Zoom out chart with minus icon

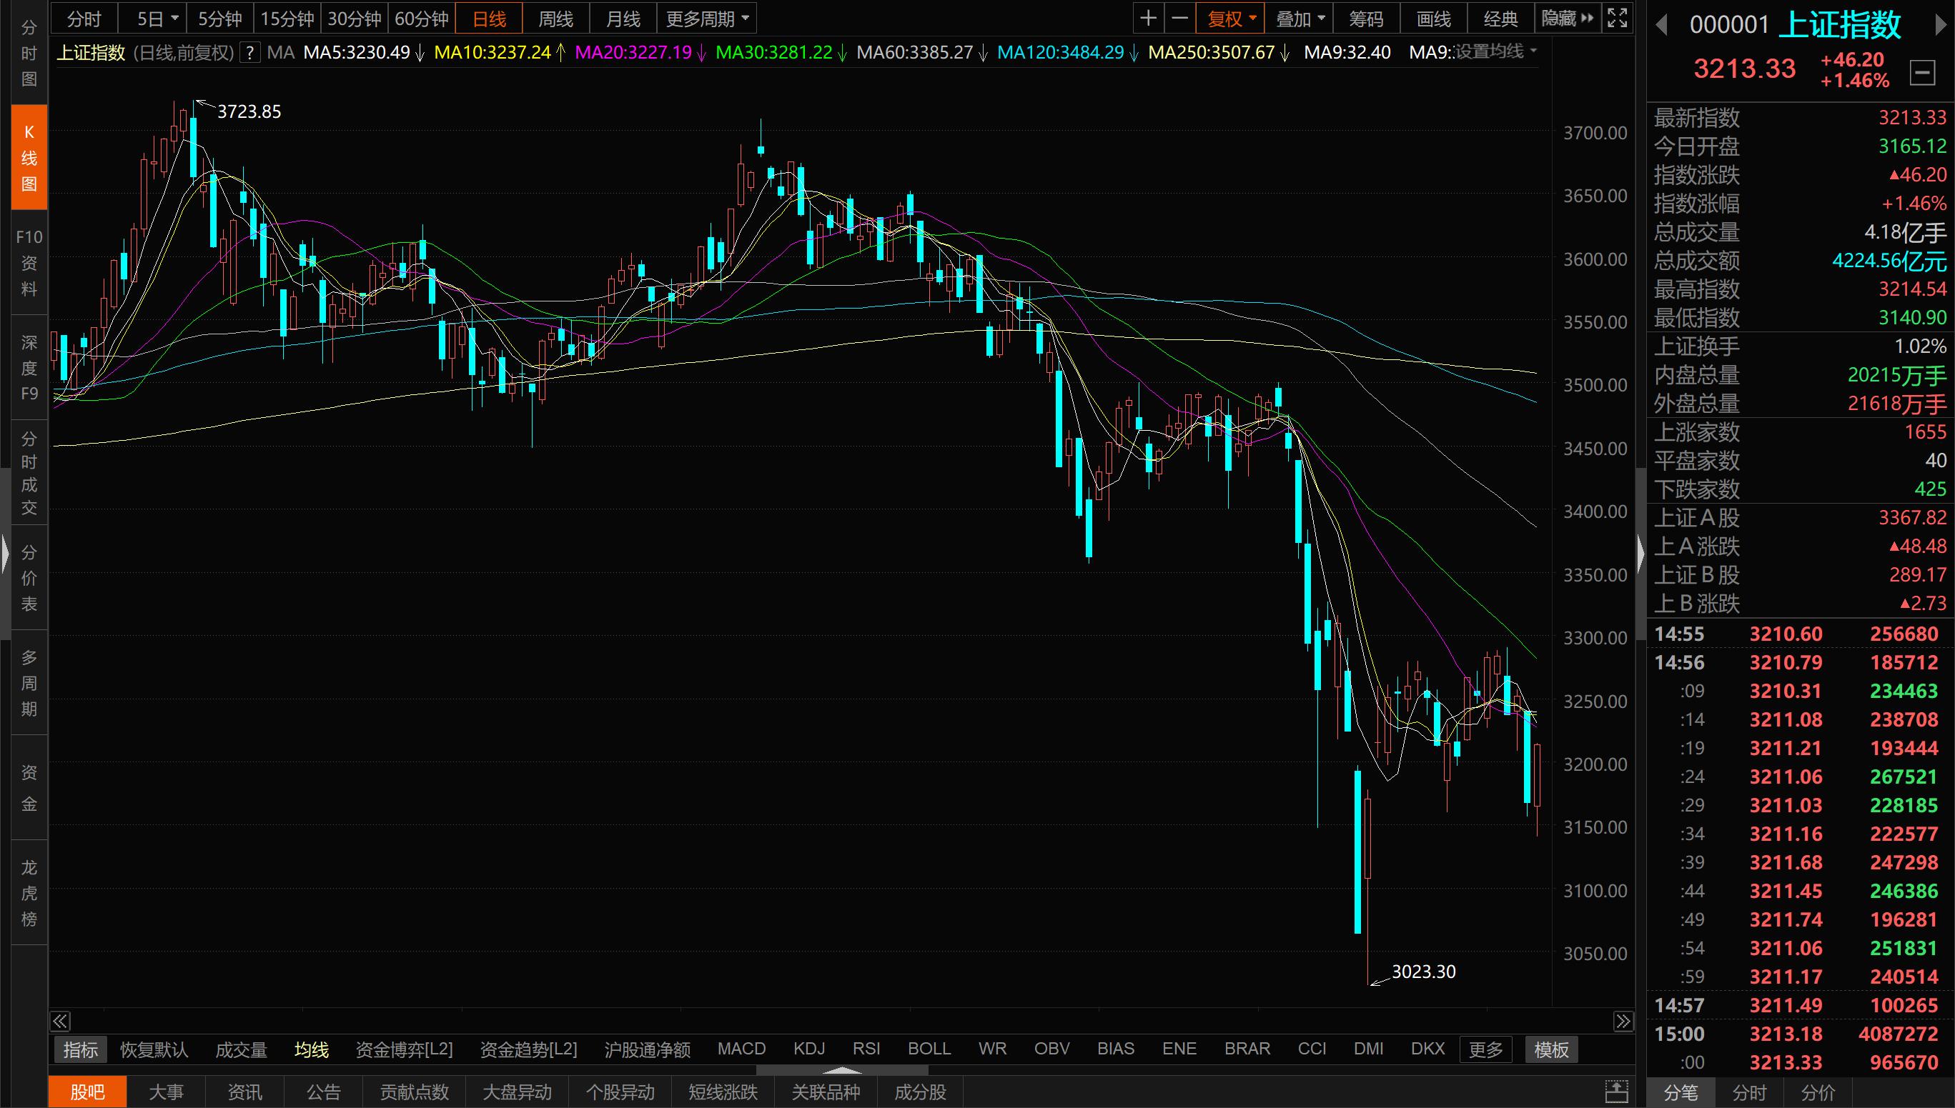pyautogui.click(x=1179, y=19)
